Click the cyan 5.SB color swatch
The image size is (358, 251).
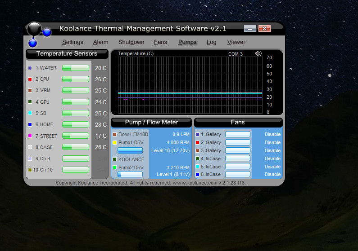(x=30, y=113)
